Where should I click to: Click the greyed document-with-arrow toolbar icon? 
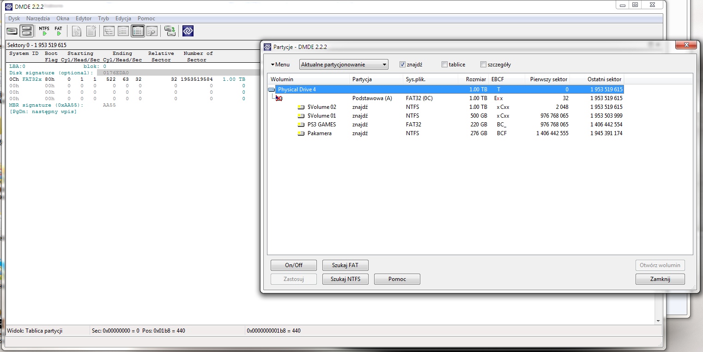pyautogui.click(x=77, y=31)
